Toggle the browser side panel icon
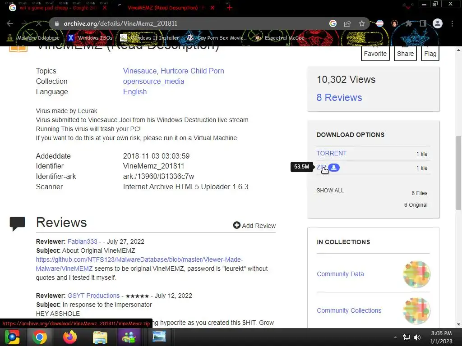Image resolution: width=462 pixels, height=346 pixels. (x=423, y=23)
